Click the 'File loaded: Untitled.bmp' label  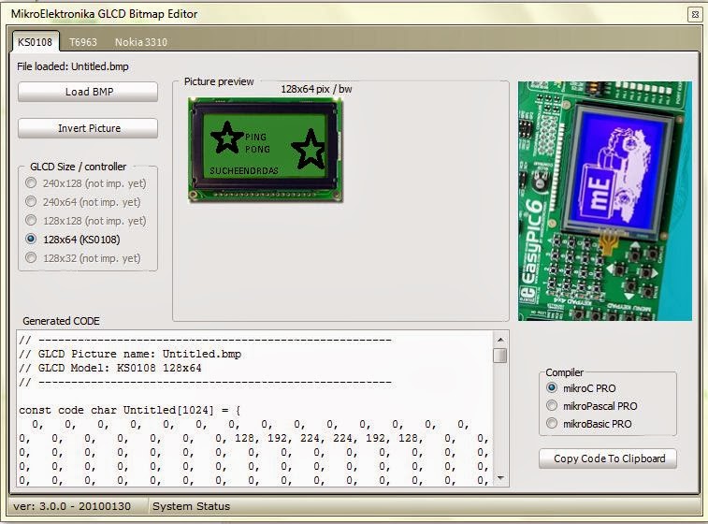tap(73, 66)
